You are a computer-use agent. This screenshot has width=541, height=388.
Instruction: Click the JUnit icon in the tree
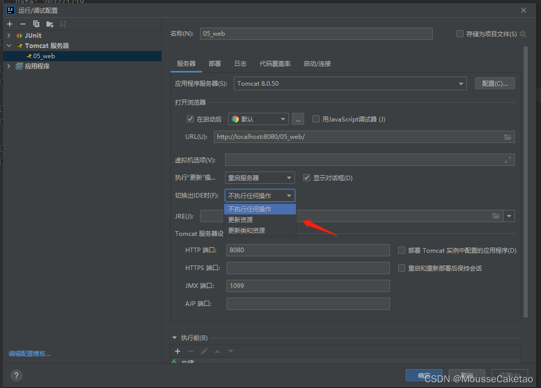[x=19, y=36]
